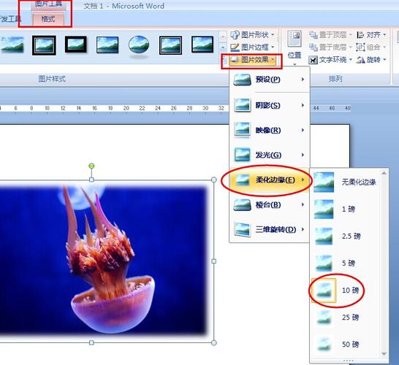Apply the 25 磅 soft edge

pyautogui.click(x=336, y=318)
